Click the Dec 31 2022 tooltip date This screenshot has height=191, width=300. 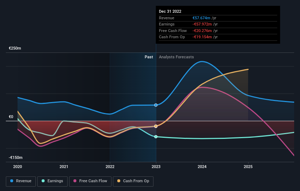tap(170, 11)
